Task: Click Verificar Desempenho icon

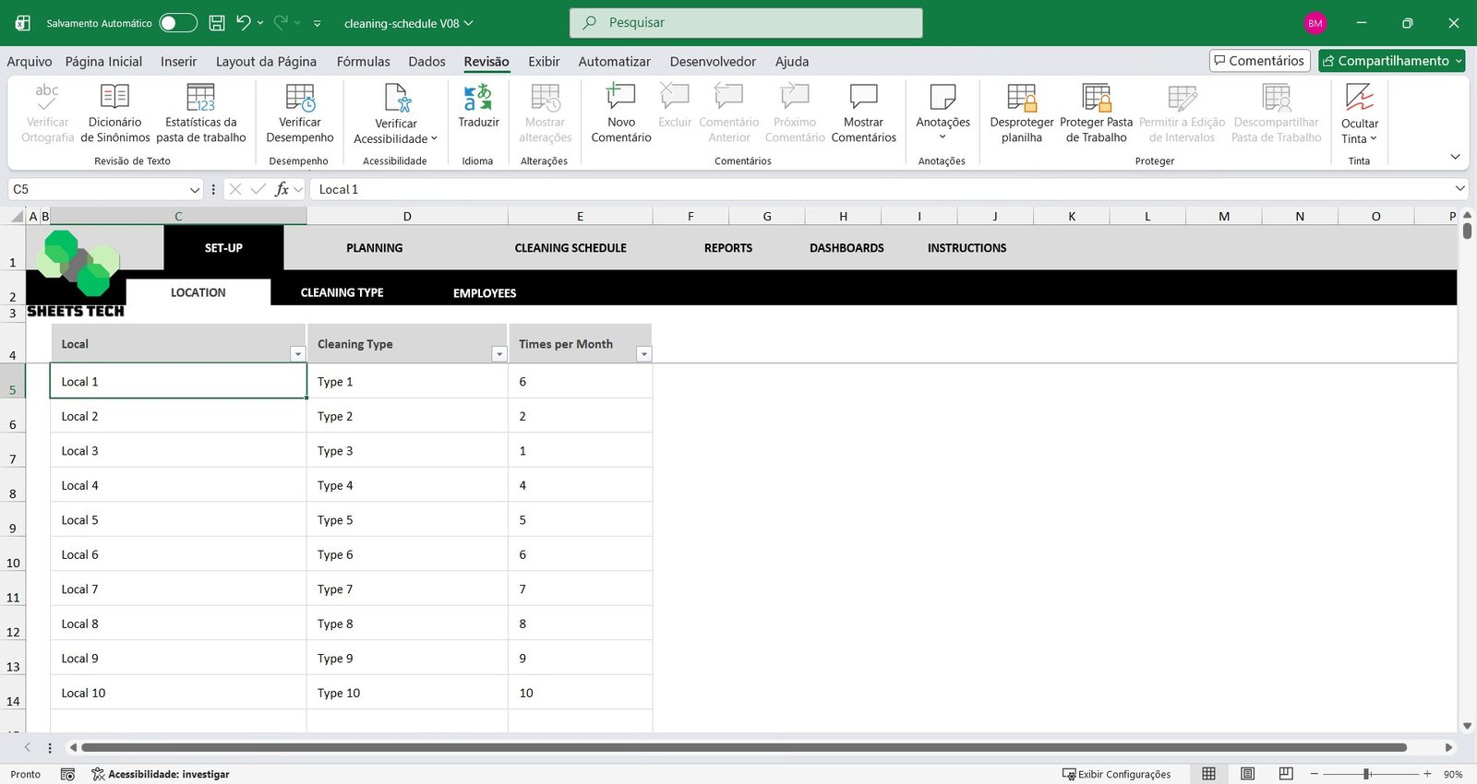Action: [x=300, y=98]
